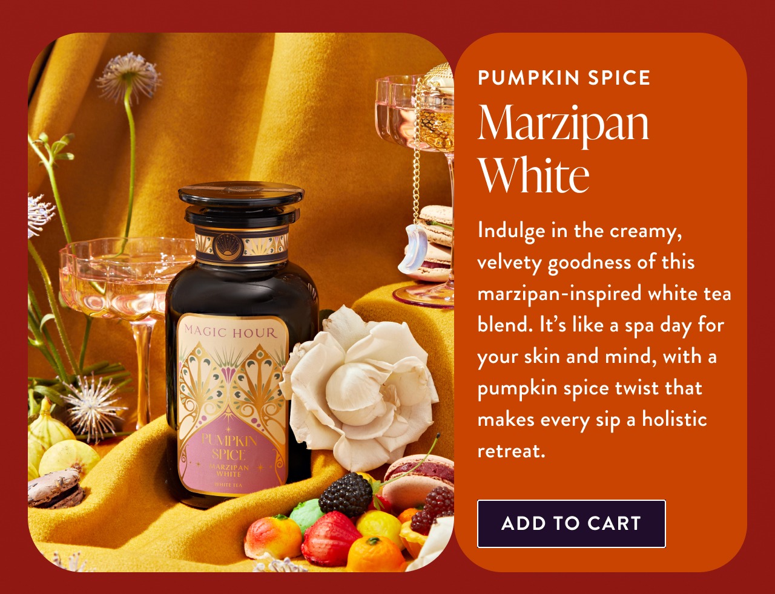
Task: Click the MAGIC HOUR text on jar label
Action: click(x=230, y=331)
